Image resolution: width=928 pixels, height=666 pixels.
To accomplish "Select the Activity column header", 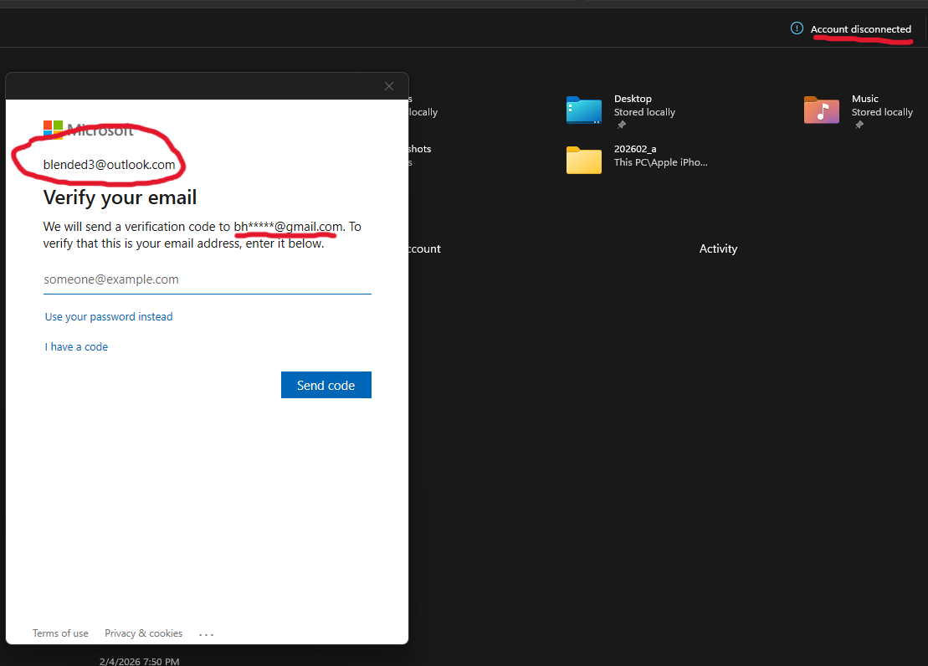I will pos(718,248).
